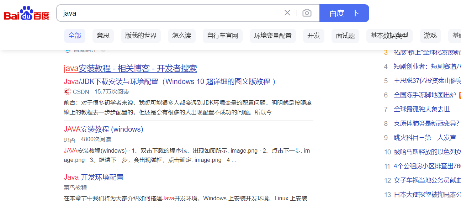Open hot item 4个公租房小区排查
The width and height of the screenshot is (461, 201).
[x=427, y=166]
